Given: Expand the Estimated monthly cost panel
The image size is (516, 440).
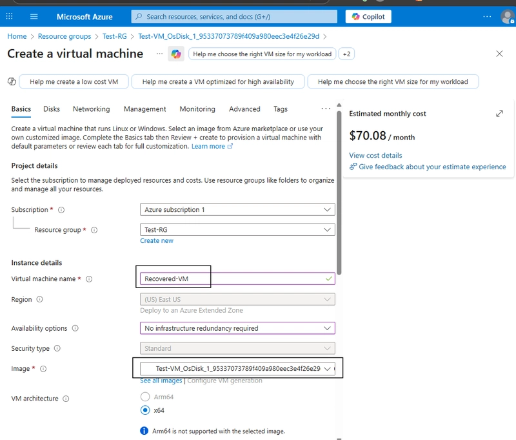Looking at the screenshot, I should 499,114.
